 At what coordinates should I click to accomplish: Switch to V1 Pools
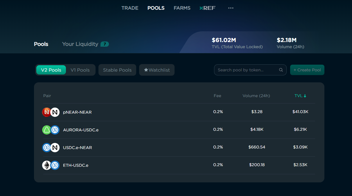pyautogui.click(x=80, y=70)
